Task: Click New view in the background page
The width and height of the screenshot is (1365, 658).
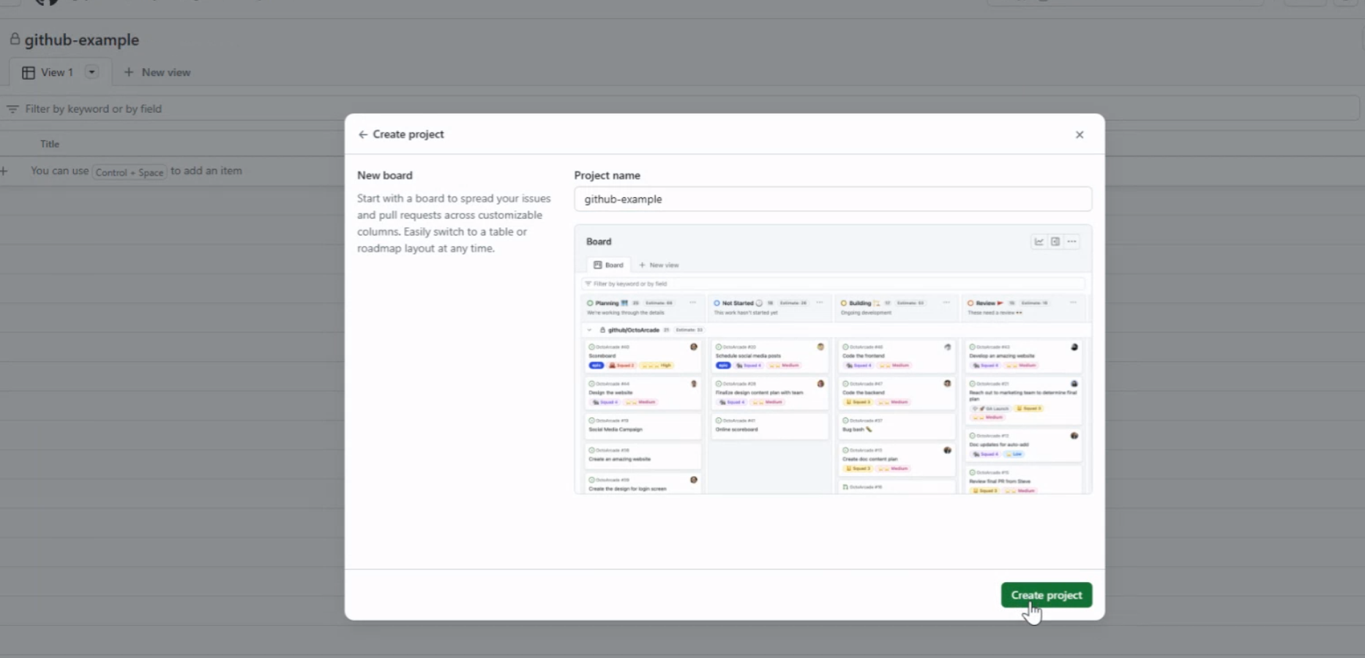Action: click(x=157, y=72)
